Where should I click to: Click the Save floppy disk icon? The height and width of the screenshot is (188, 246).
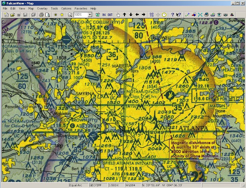click(x=26, y=15)
